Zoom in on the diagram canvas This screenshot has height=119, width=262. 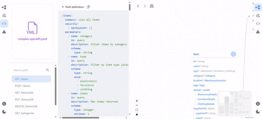(137, 101)
